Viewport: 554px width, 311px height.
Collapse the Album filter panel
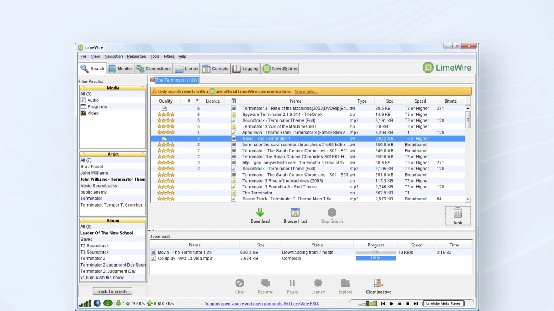tap(143, 221)
